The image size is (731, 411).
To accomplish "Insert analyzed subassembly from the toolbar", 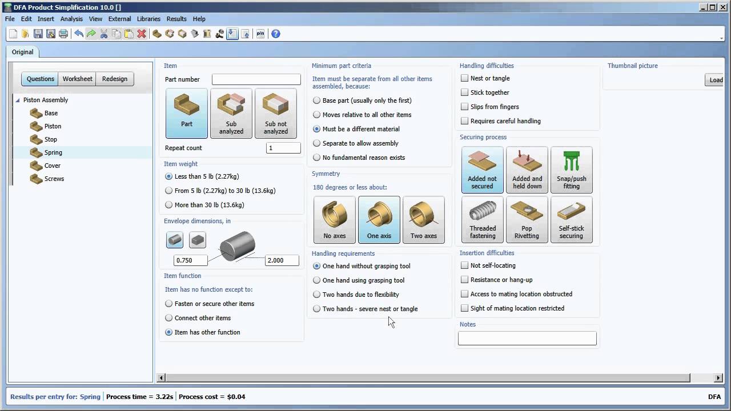I will point(170,34).
